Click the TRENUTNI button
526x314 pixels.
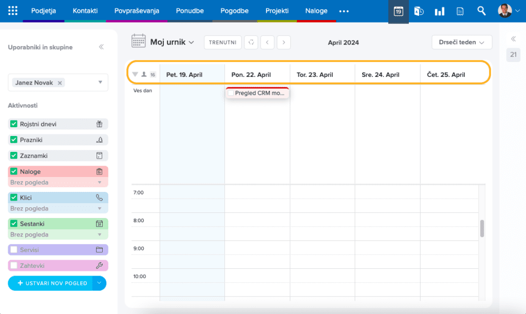click(x=222, y=43)
